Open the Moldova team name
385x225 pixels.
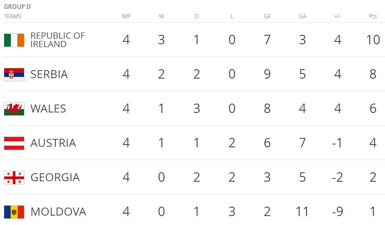point(58,212)
